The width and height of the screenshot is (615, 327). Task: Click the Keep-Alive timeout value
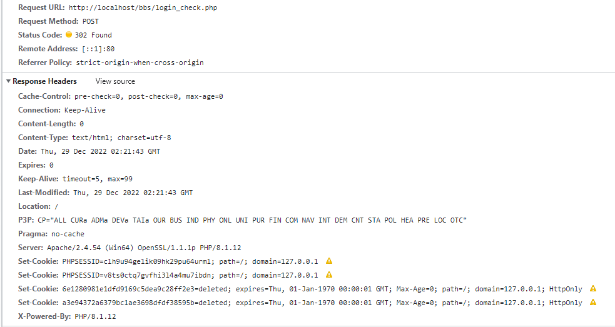pos(97,179)
